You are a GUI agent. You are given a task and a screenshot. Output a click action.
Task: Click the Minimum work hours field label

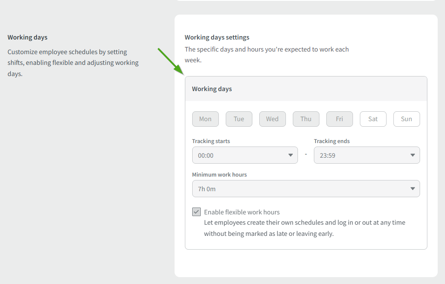[x=219, y=175]
